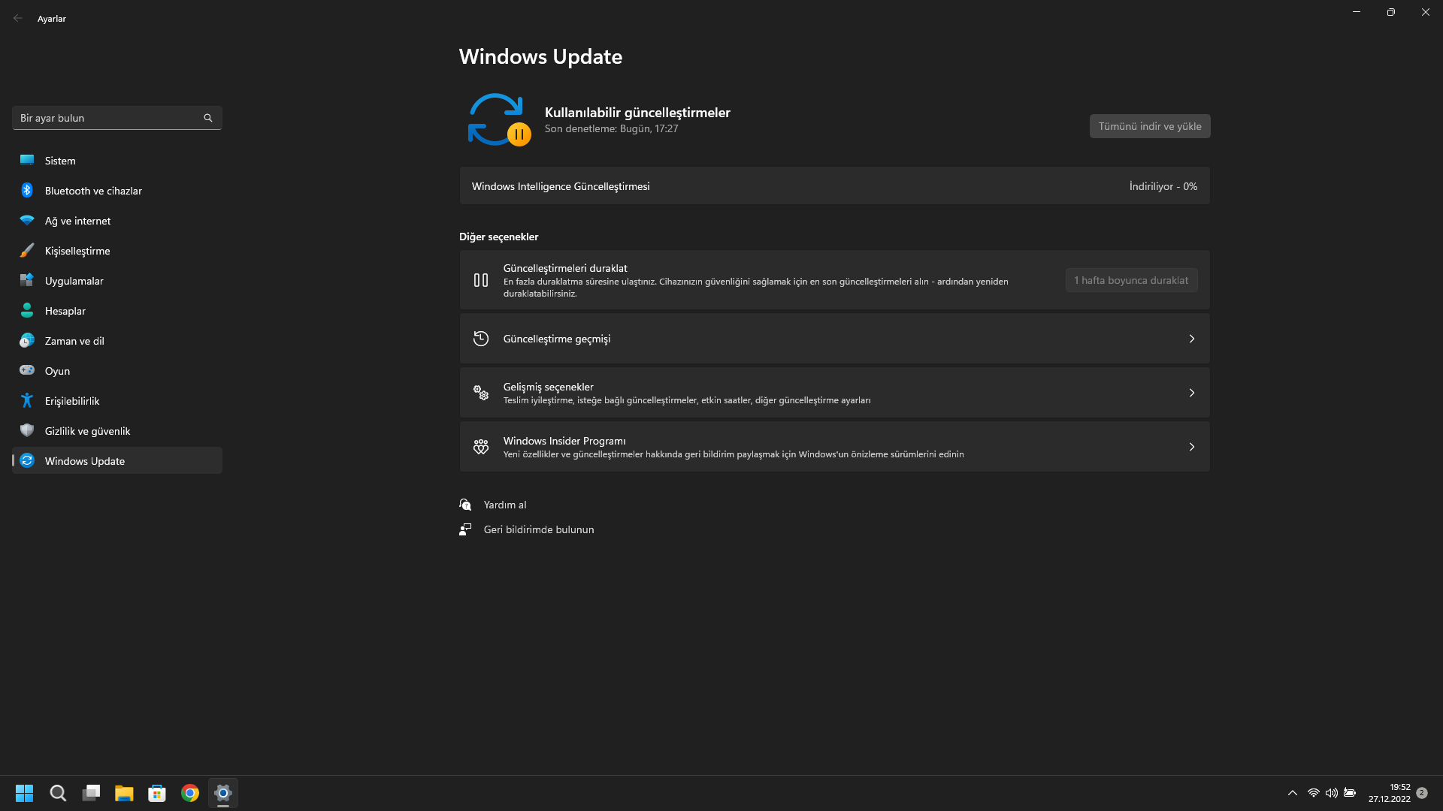Open Google Chrome from taskbar

coord(190,793)
